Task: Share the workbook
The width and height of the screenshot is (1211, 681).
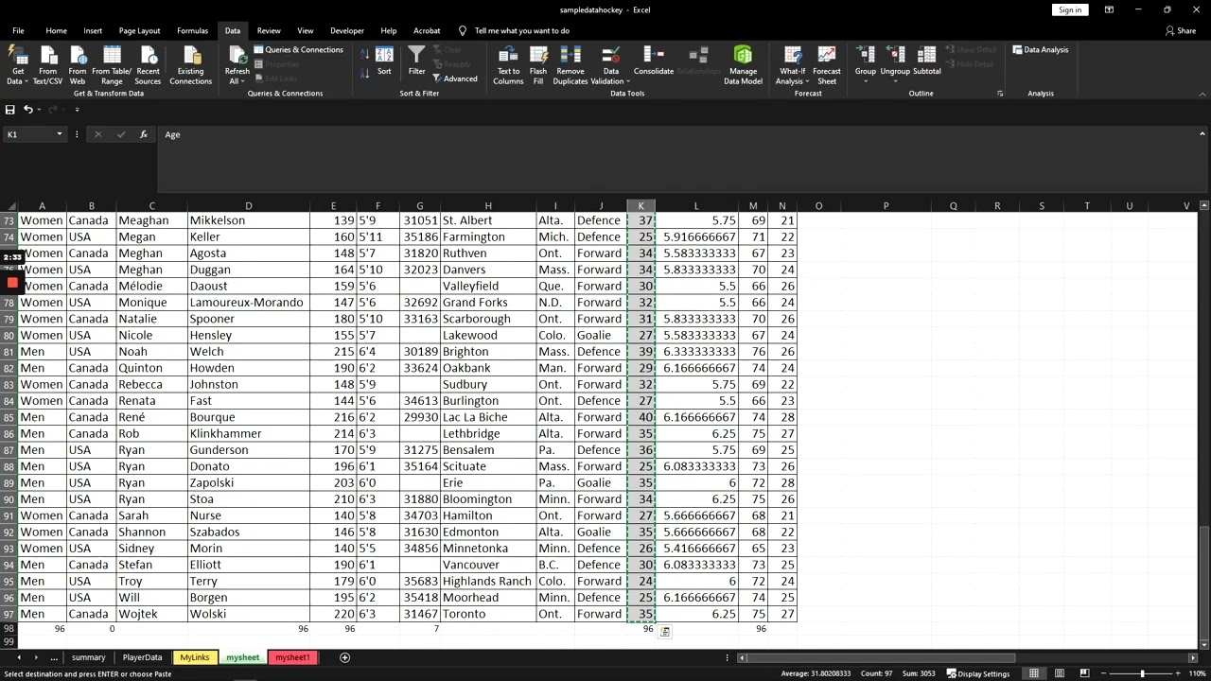Action: coord(1181,30)
